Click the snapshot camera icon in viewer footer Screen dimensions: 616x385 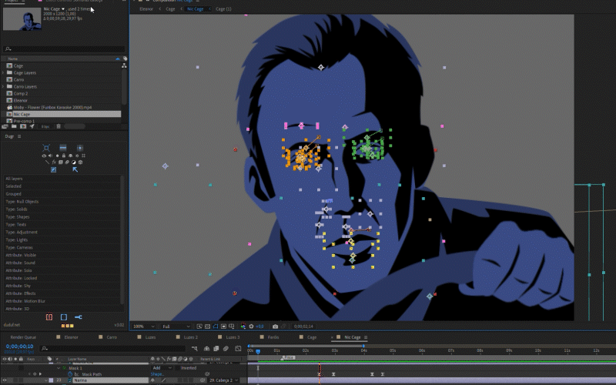tap(275, 326)
